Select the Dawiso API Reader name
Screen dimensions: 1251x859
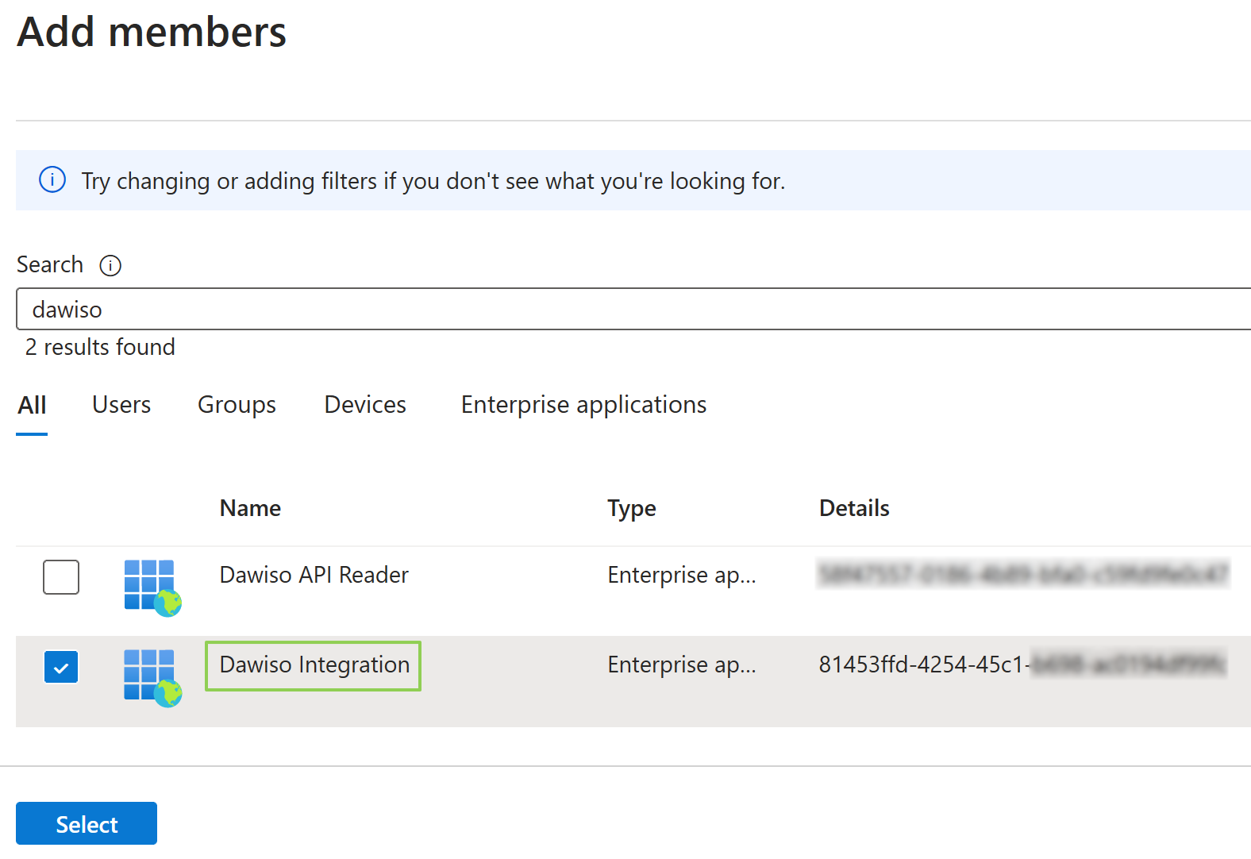point(314,575)
